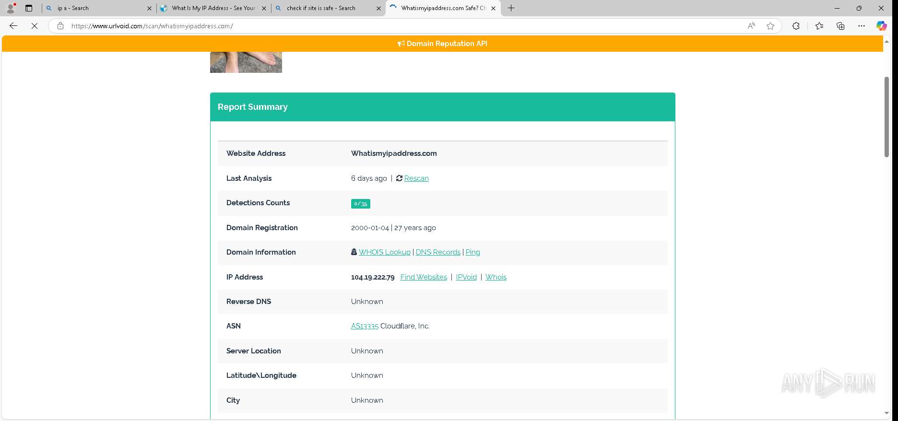Image resolution: width=898 pixels, height=421 pixels.
Task: Click the 'Latitude\Longitude' row label
Action: 261,375
